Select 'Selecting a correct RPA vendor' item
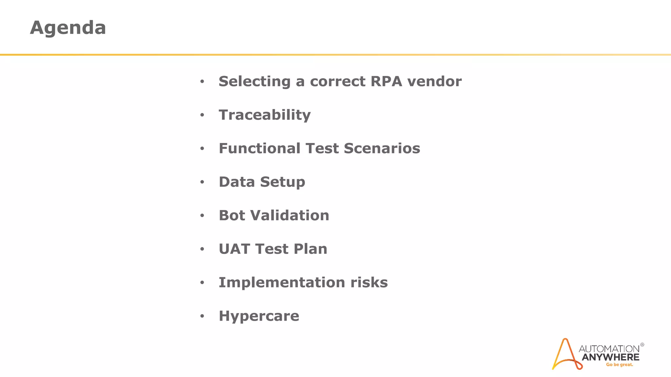671x377 pixels. [x=340, y=81]
